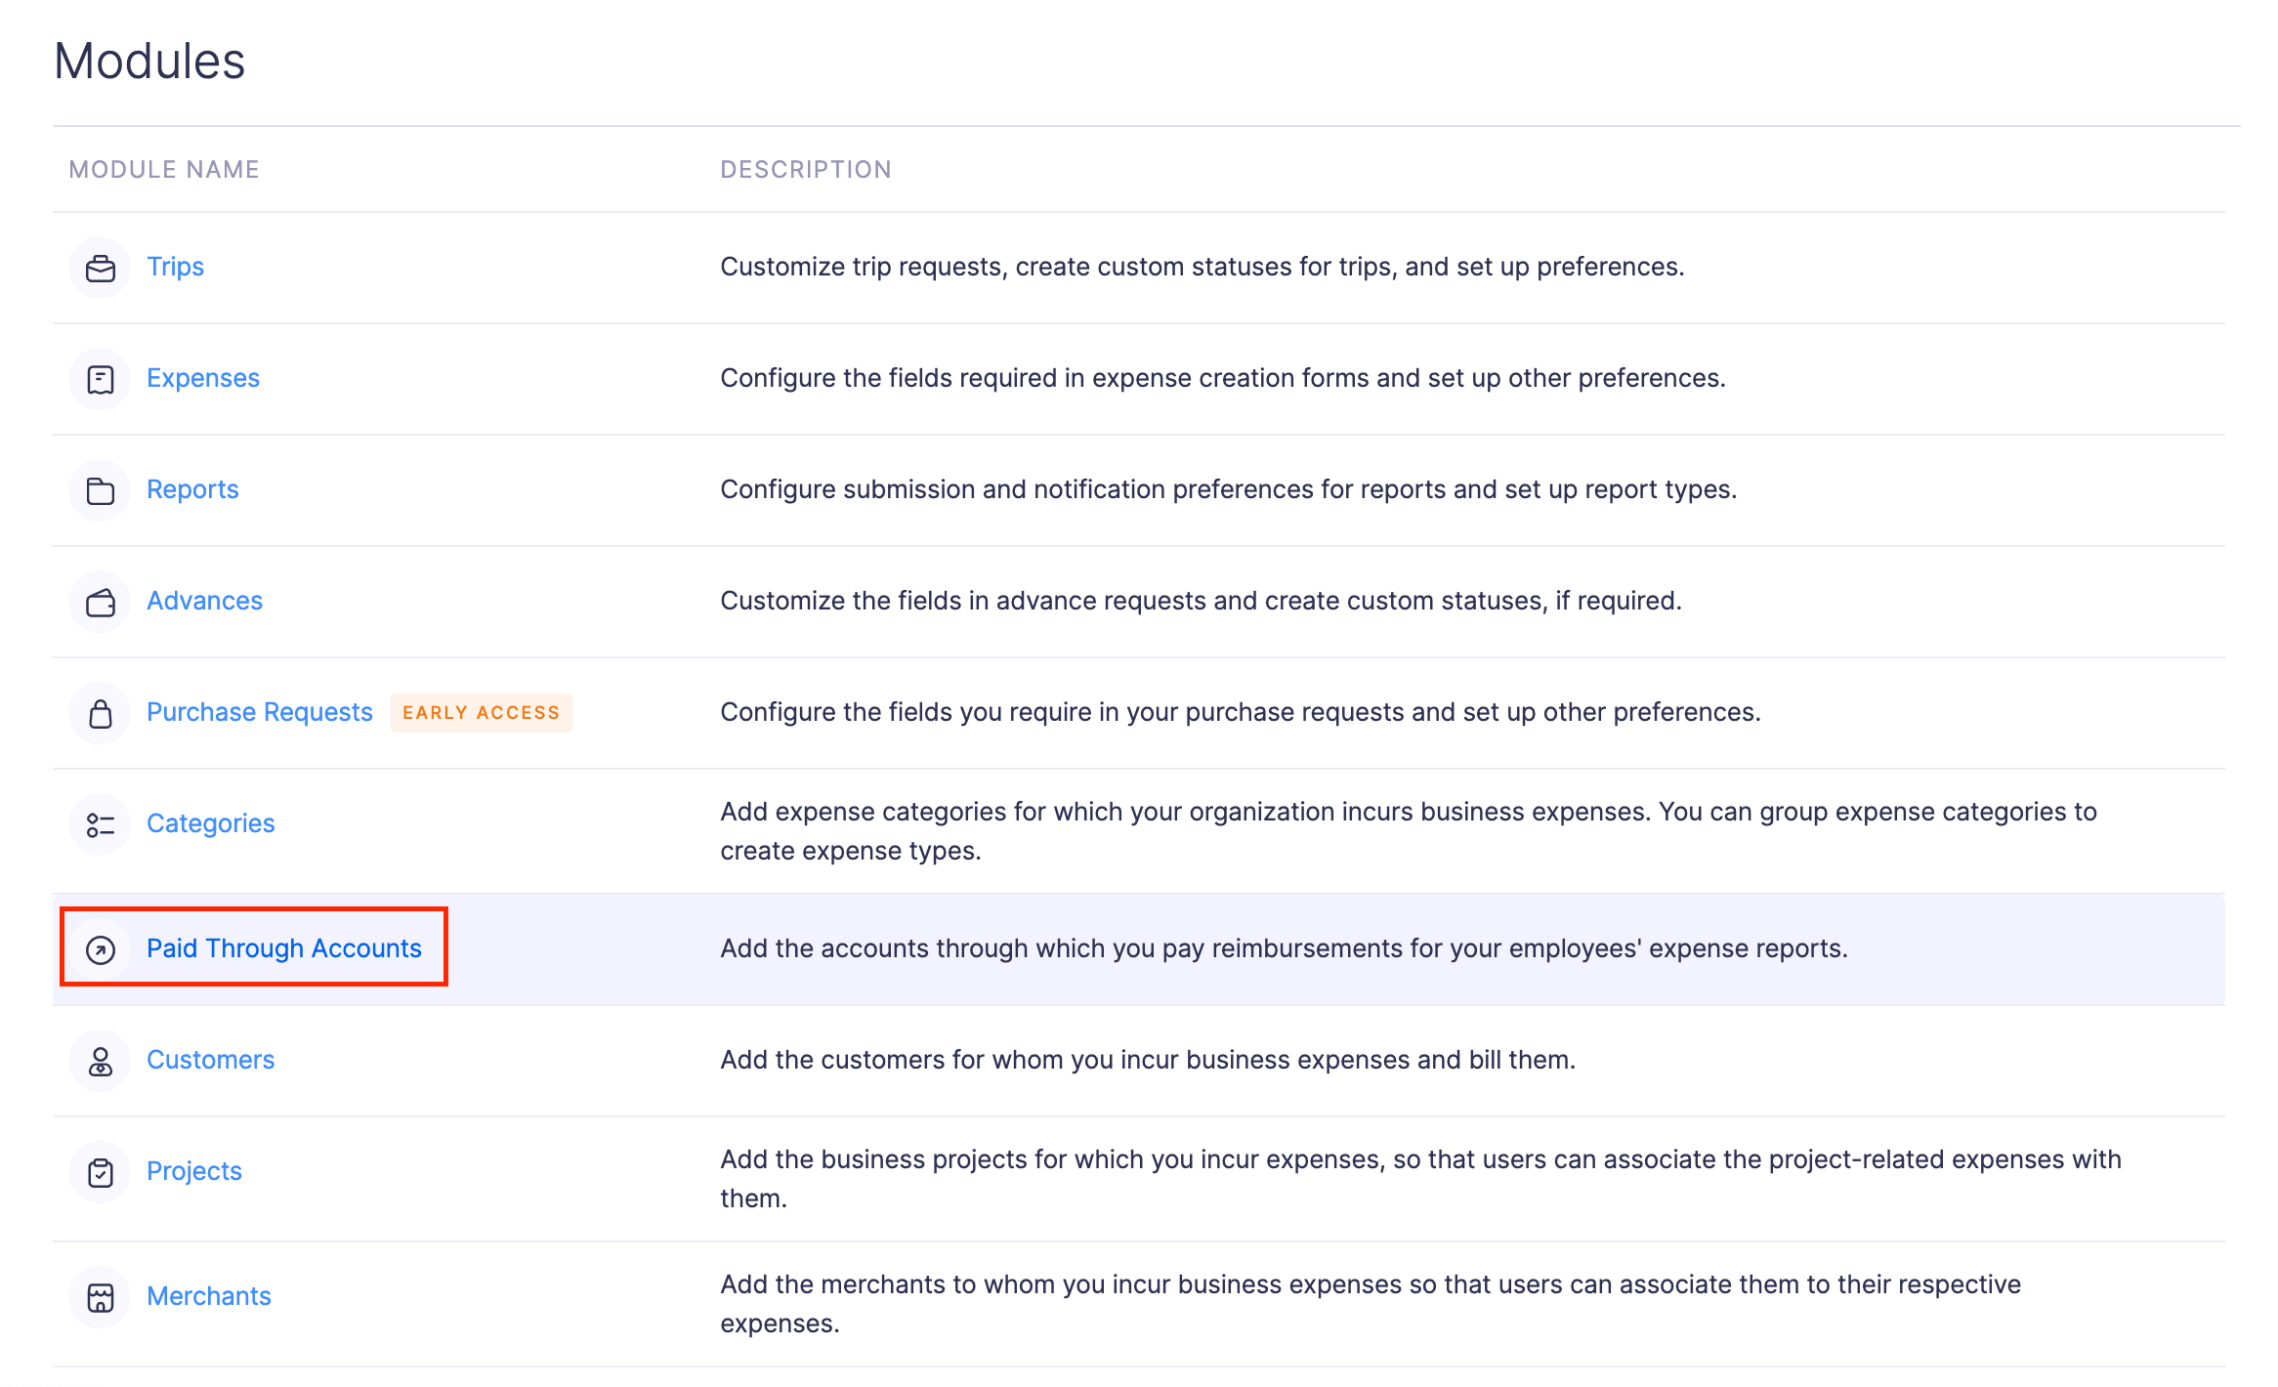Image resolution: width=2278 pixels, height=1387 pixels.
Task: Open Paid Through Accounts link
Action: pos(283,948)
